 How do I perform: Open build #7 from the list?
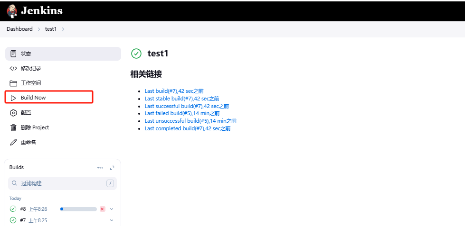(23, 220)
